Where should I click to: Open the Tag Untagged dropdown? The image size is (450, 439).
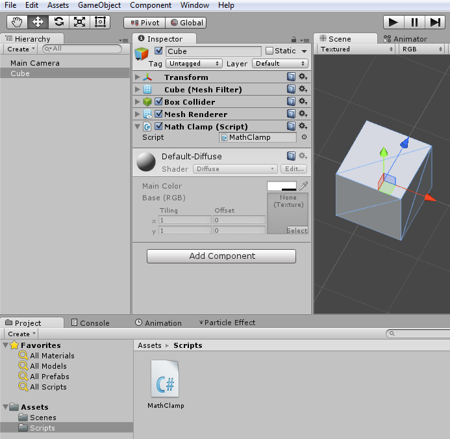(194, 64)
